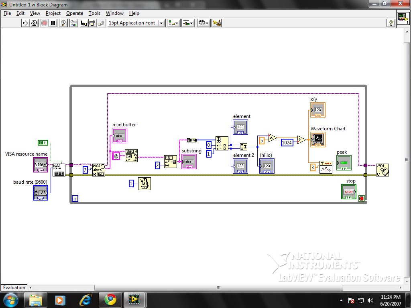Screen dimensions: 411x308
Task: Open the Window menu
Action: click(x=114, y=13)
